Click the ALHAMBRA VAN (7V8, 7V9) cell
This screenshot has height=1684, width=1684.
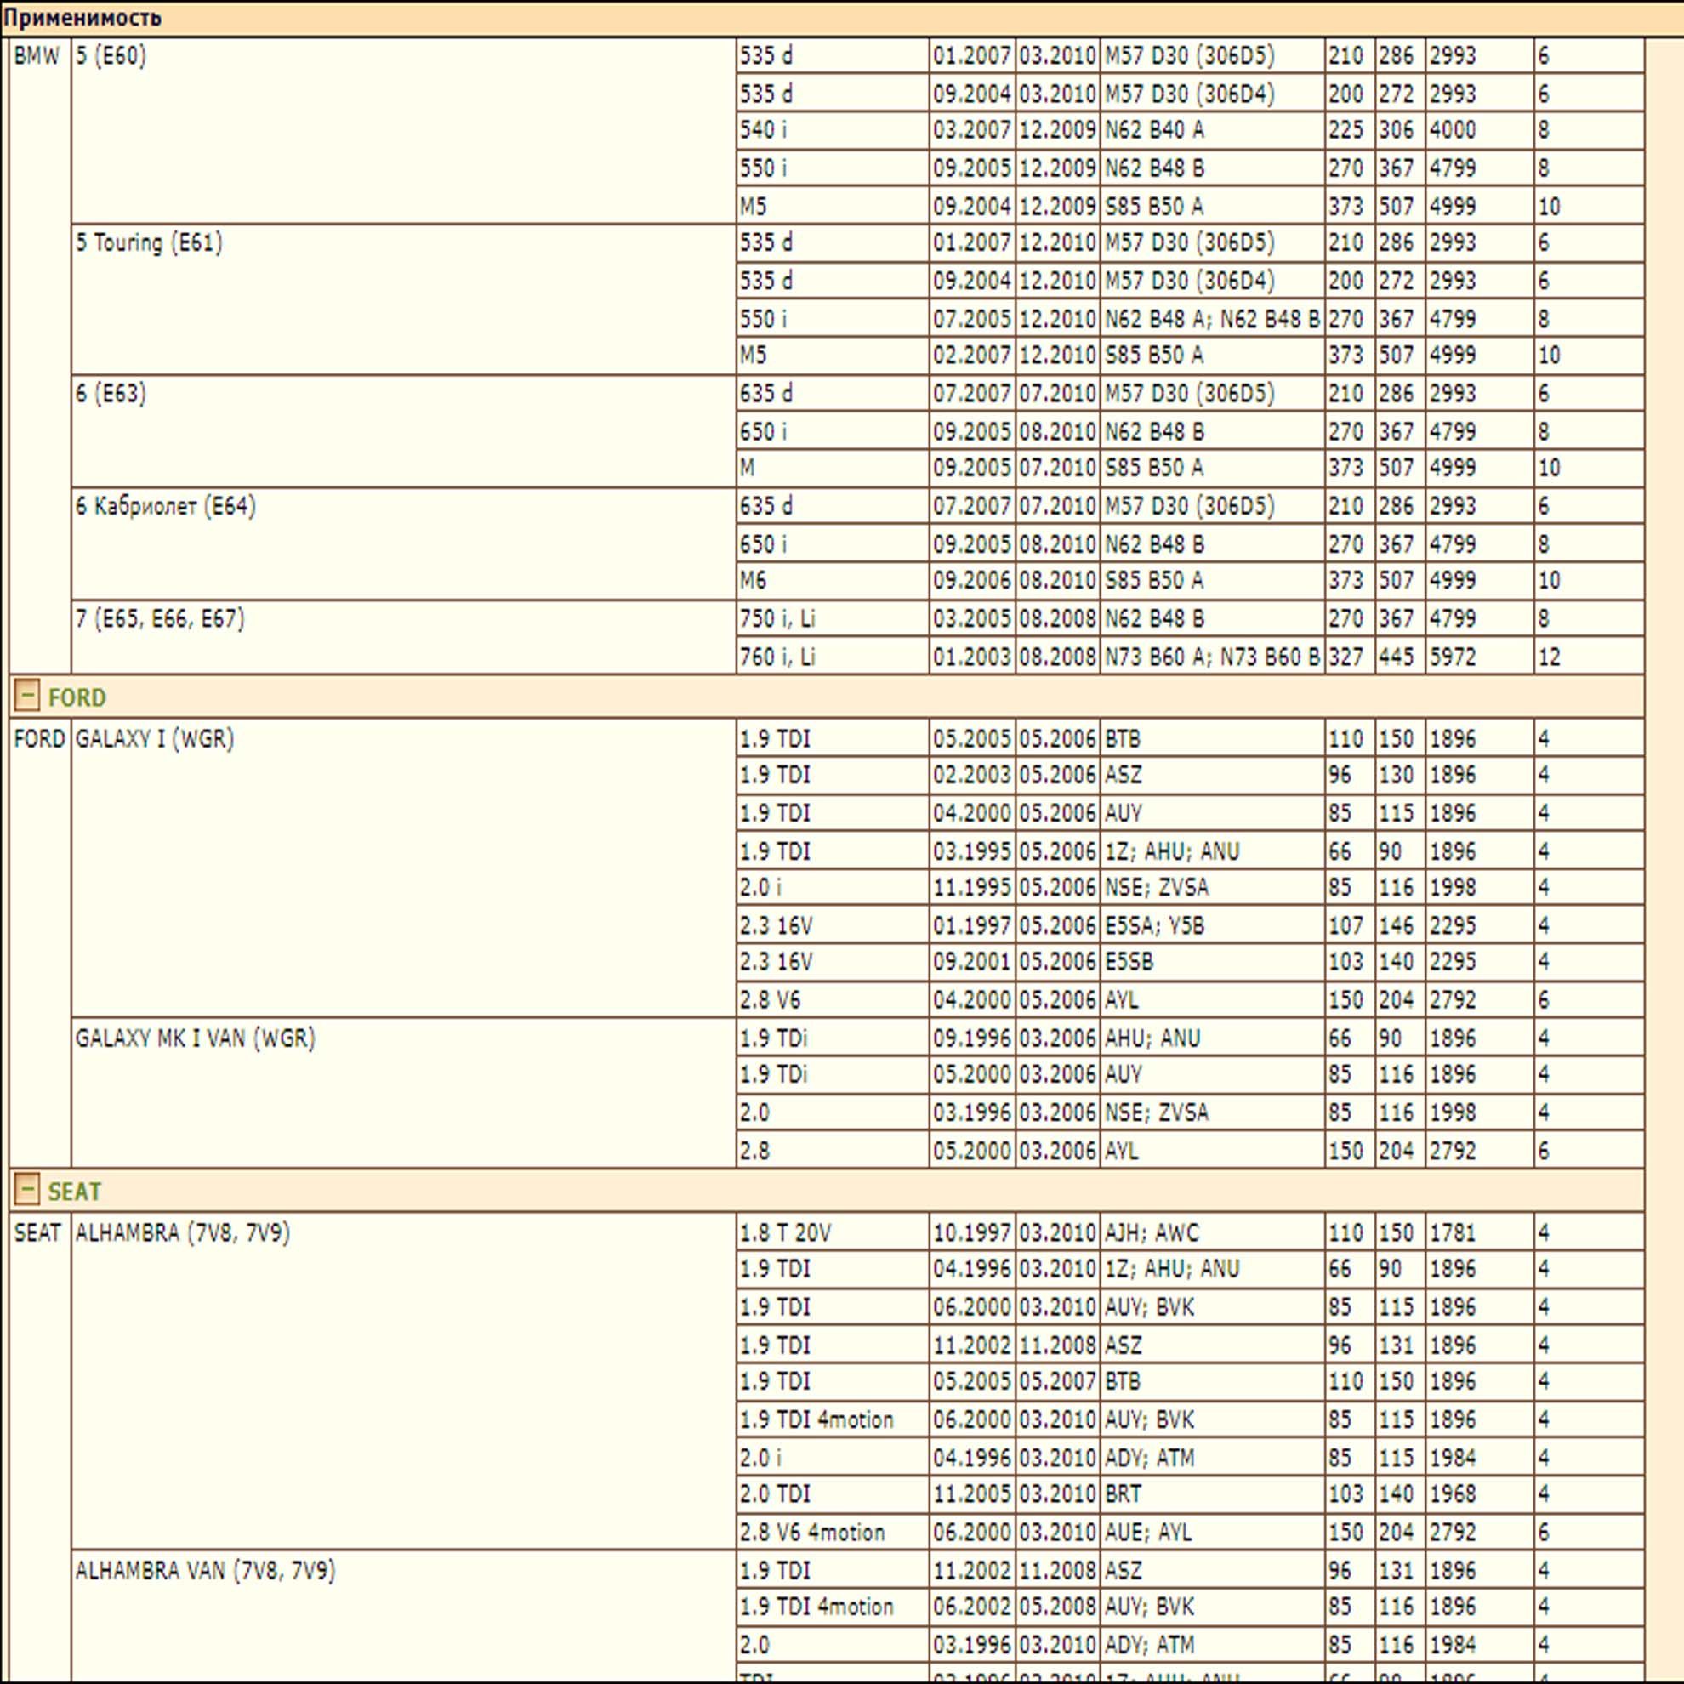click(205, 1570)
